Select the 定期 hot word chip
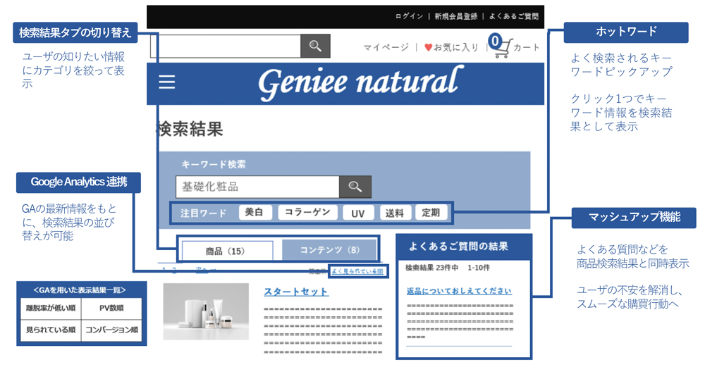The height and width of the screenshot is (367, 705). pyautogui.click(x=431, y=213)
